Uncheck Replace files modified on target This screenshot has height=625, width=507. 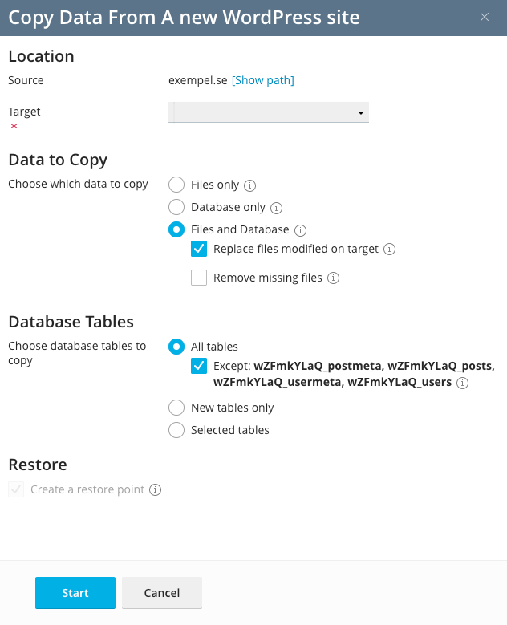(x=199, y=249)
